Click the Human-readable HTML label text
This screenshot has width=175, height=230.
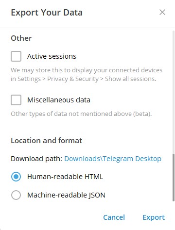coord(65,177)
